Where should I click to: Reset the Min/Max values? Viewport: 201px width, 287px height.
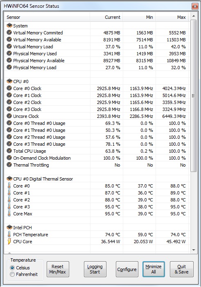click(x=58, y=269)
